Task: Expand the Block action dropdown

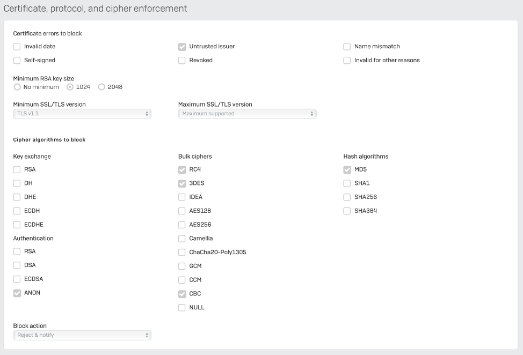Action: (x=82, y=335)
